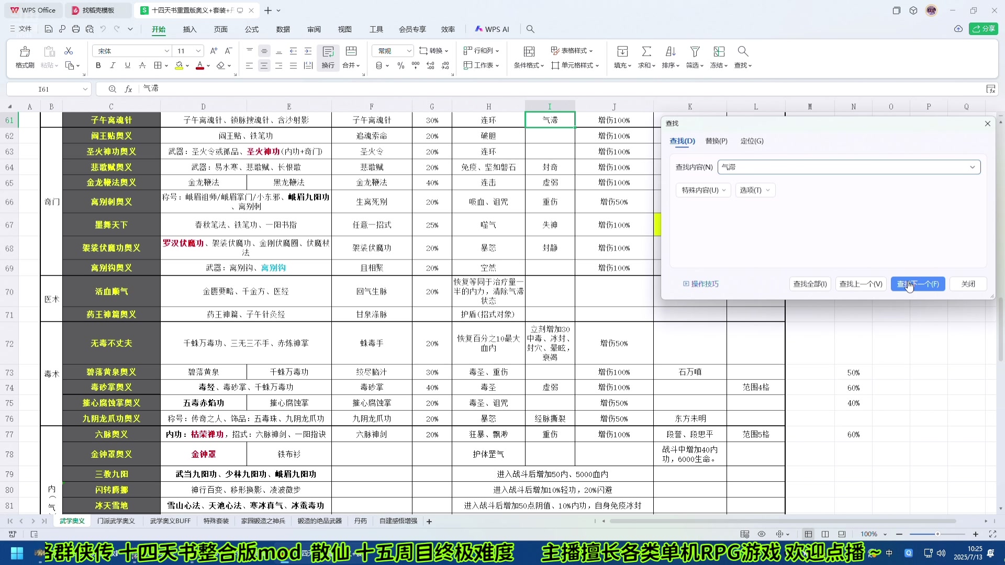Switch to sheet tab 武学奥义BUFF

coord(170,521)
